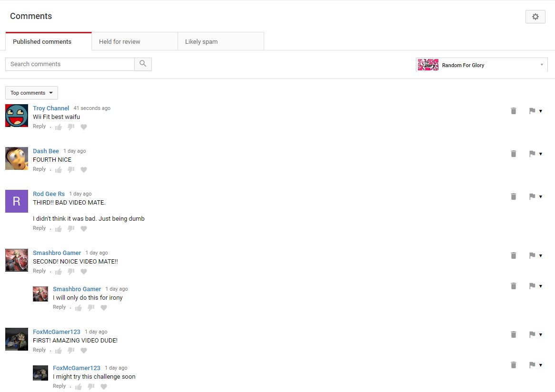Viewport: 555px width, 392px height.
Task: Open Rod Gee Rs's profile link
Action: point(49,194)
